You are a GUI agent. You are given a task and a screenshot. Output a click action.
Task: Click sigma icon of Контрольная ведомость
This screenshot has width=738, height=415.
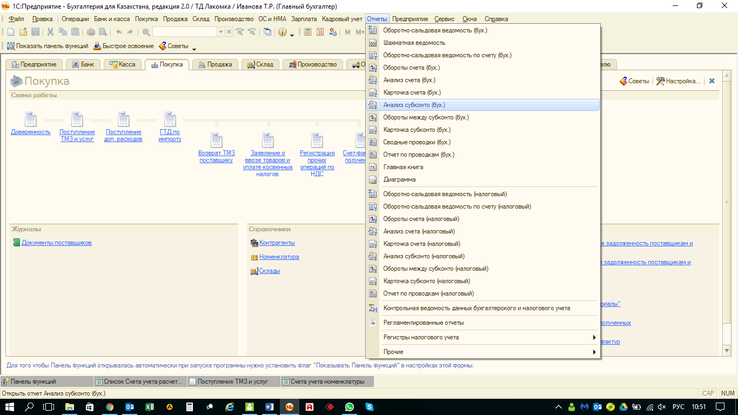point(373,308)
